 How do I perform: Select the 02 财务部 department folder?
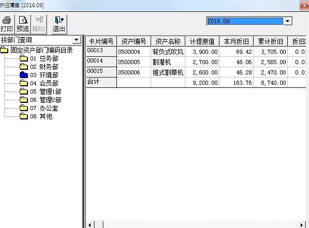[x=39, y=67]
